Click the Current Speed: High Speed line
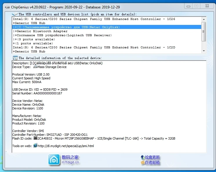This screenshot has height=172, width=216. [31, 78]
